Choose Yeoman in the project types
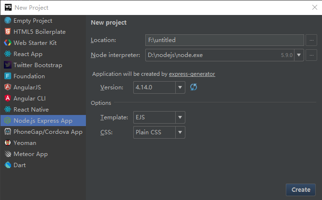This screenshot has height=200, width=322. coord(25,143)
